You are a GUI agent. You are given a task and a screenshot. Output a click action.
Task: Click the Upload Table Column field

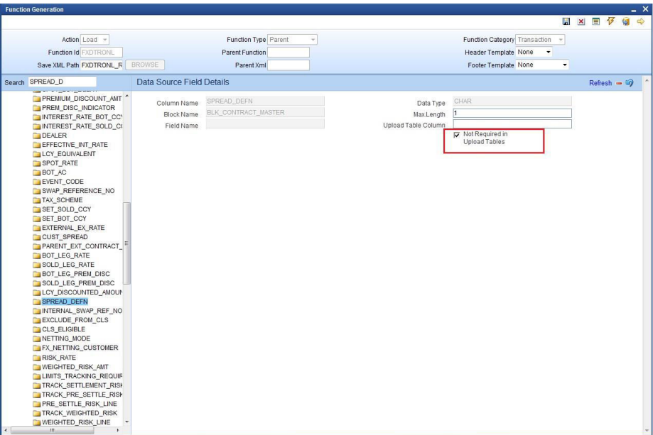[512, 124]
